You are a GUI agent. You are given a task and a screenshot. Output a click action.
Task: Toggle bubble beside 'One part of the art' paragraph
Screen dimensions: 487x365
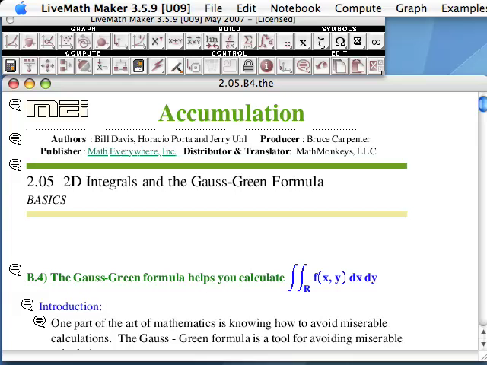(40, 322)
